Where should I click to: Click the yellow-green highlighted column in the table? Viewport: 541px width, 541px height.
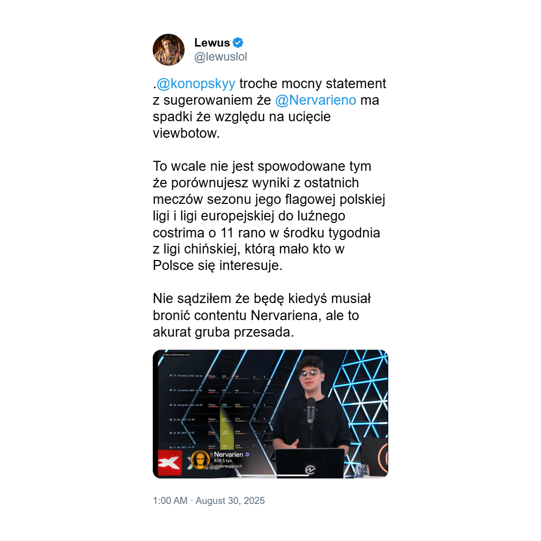[226, 428]
